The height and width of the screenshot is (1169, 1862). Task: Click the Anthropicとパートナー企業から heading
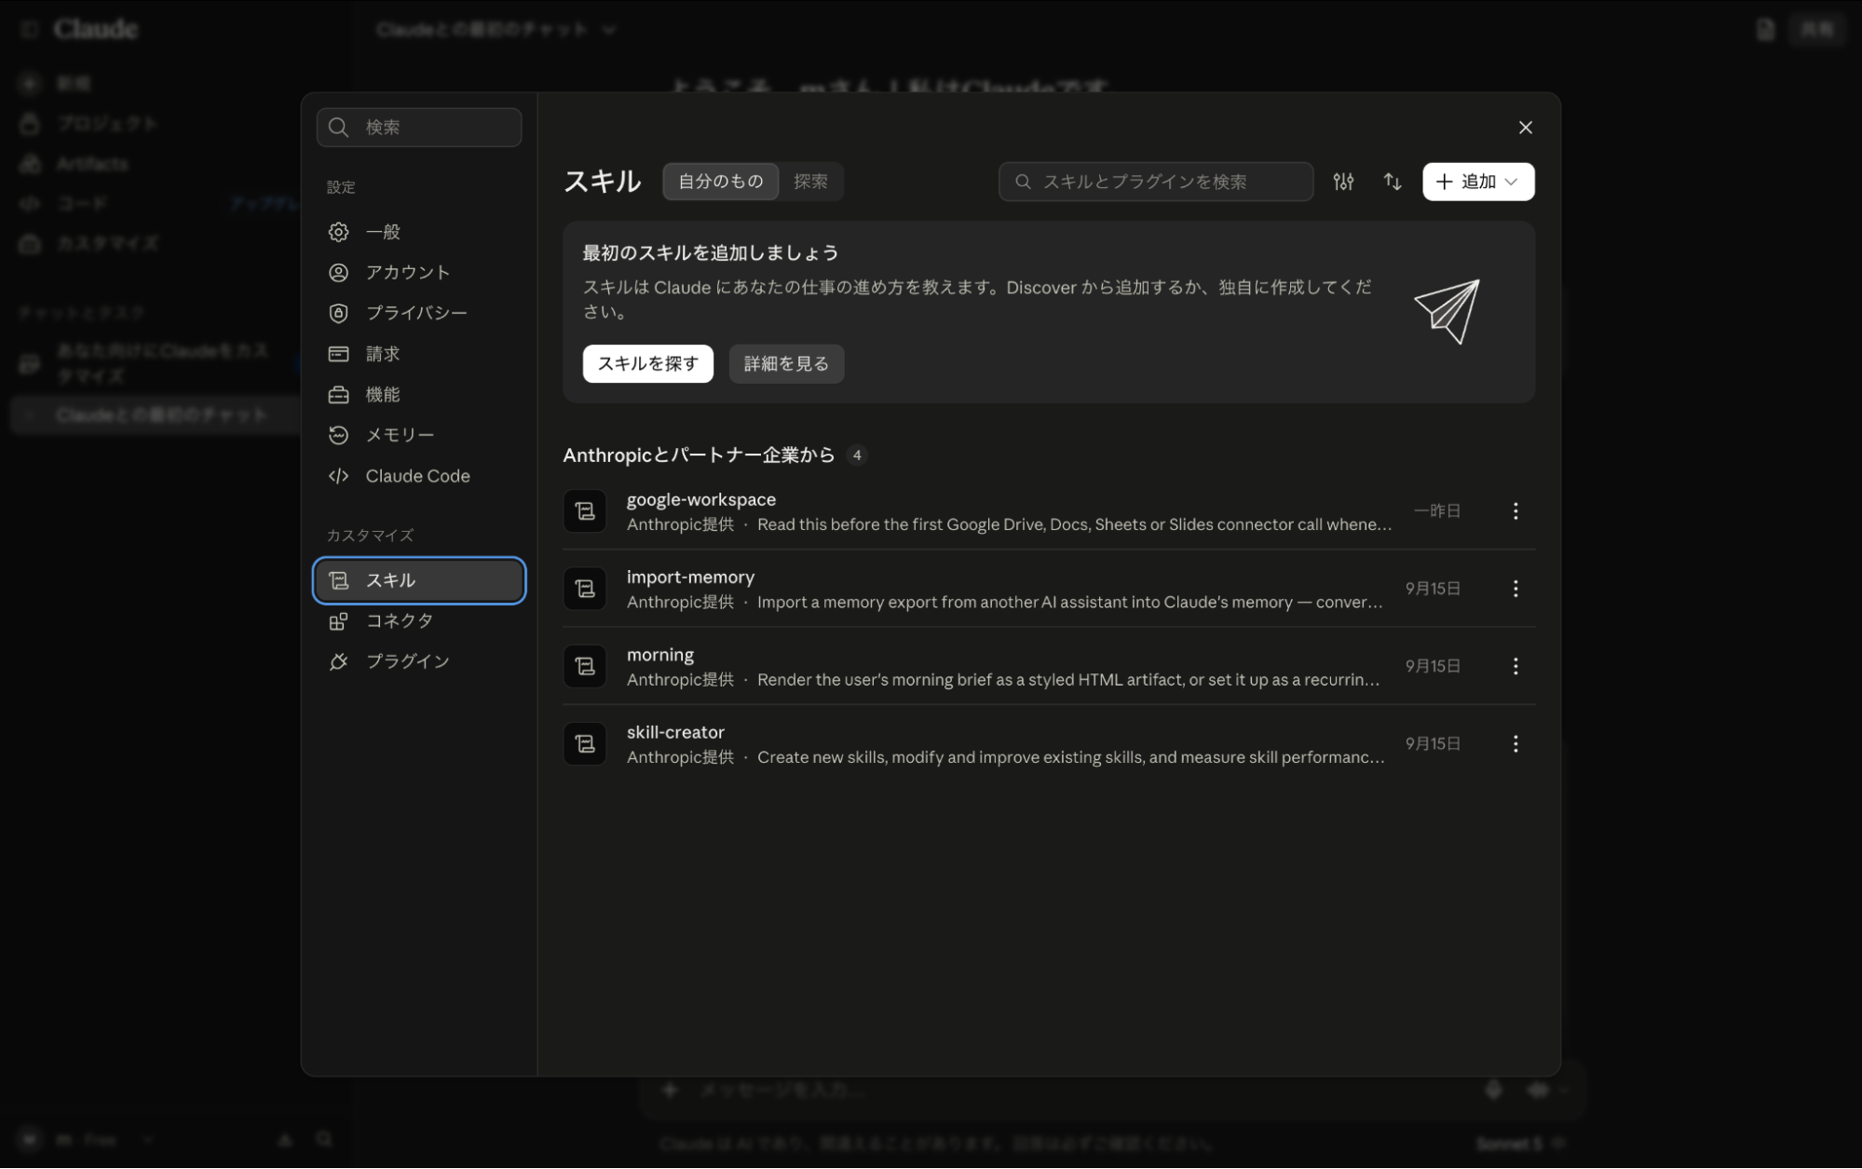[x=699, y=455]
